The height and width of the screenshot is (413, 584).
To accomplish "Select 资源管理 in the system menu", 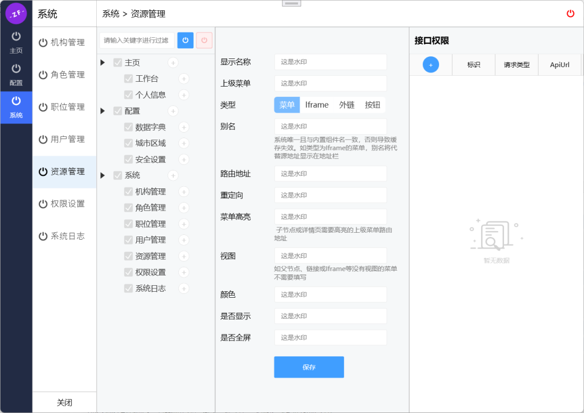I will coord(64,172).
